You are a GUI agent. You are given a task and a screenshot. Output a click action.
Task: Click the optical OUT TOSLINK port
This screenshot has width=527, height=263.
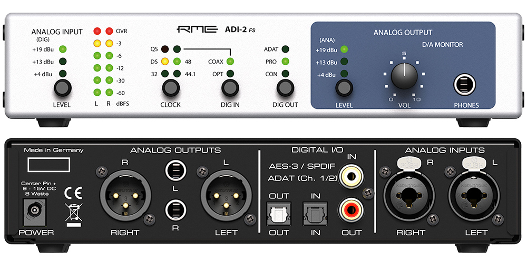coord(280,213)
